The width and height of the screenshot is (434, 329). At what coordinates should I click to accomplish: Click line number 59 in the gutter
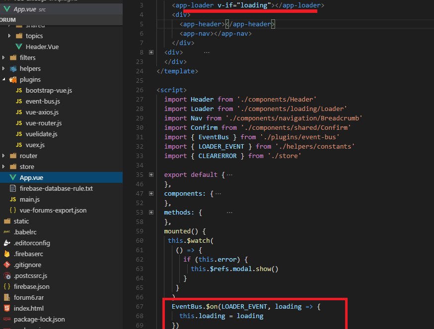tap(140, 231)
